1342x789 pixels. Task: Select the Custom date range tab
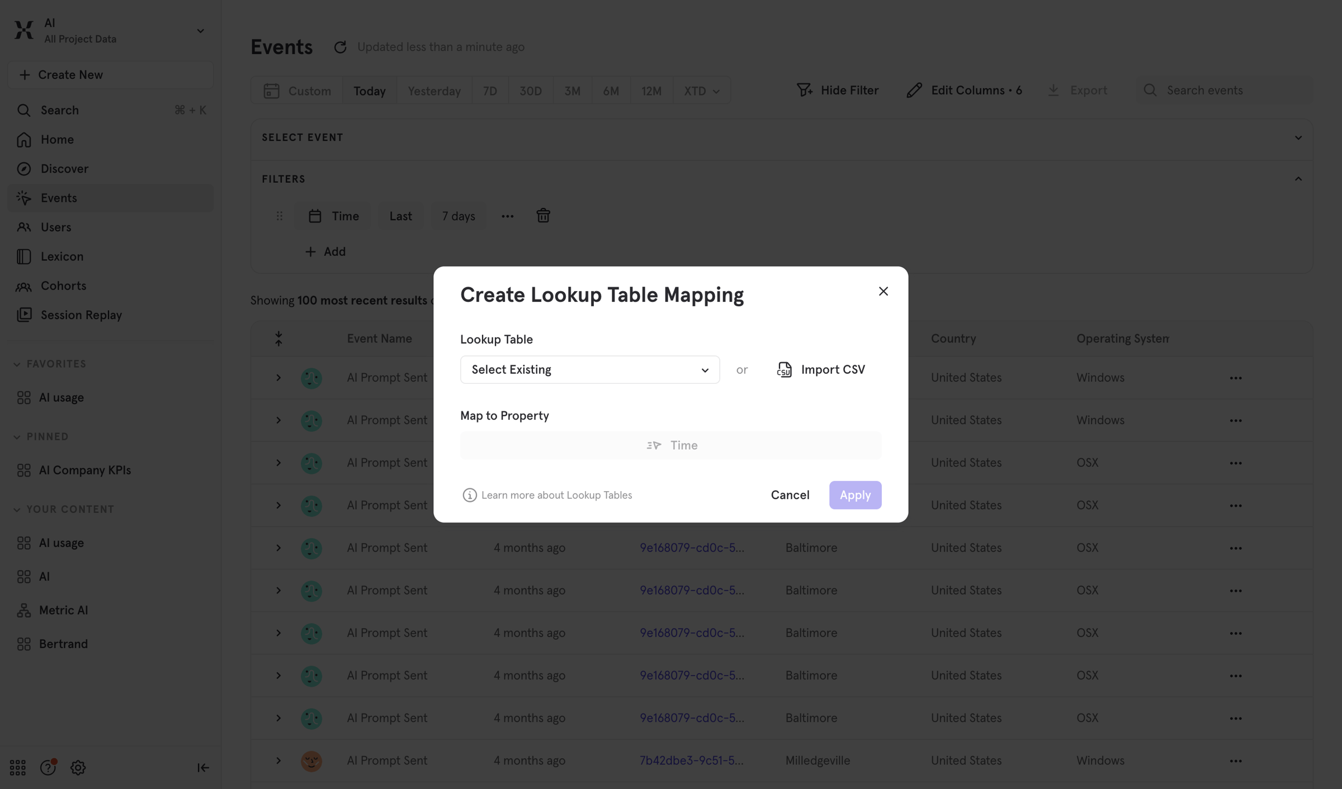point(297,91)
